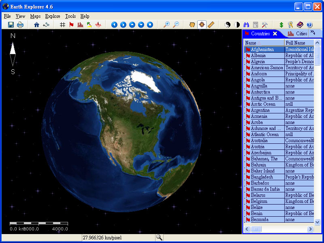
Task: Click the status bar magnifier icon
Action: click(159, 238)
